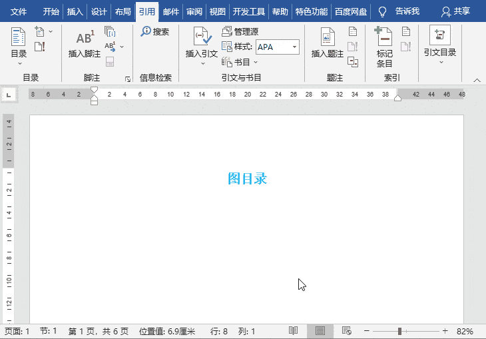Click the 共享 share button

[455, 11]
